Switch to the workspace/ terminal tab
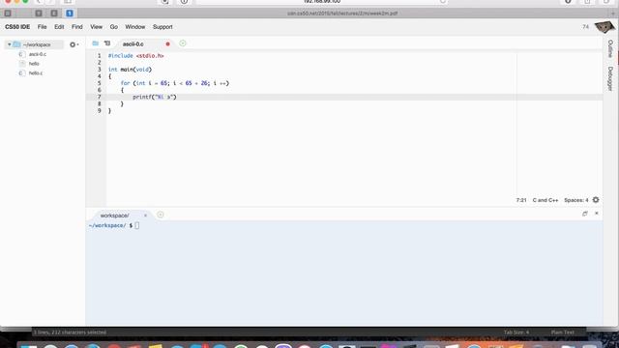This screenshot has width=619, height=348. click(x=114, y=216)
